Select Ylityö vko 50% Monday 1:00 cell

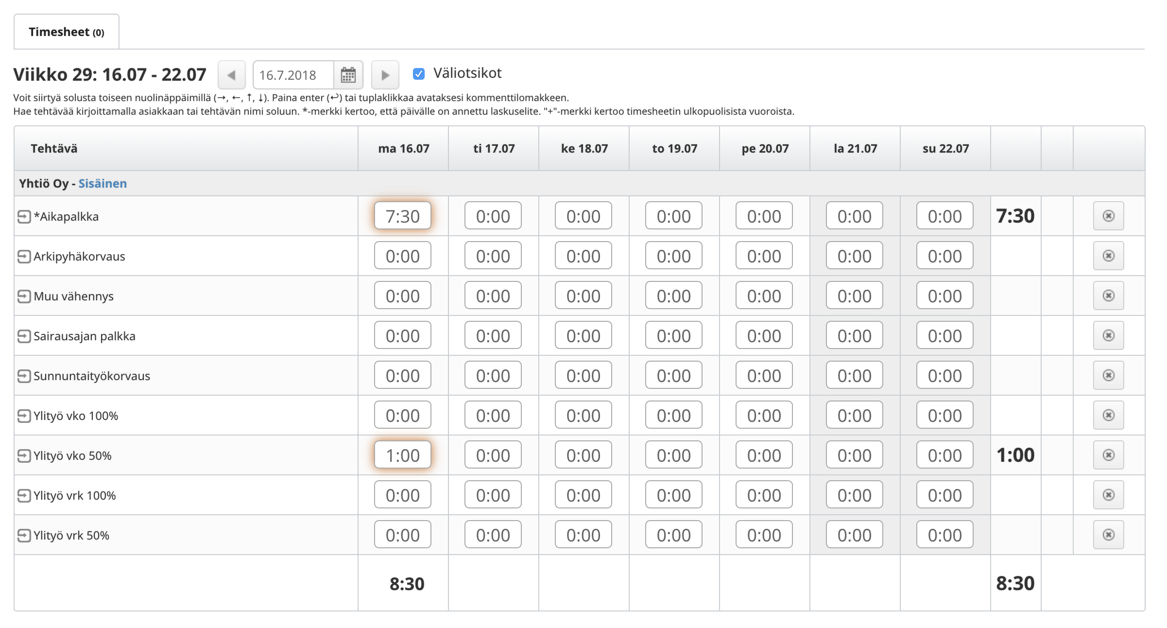click(402, 455)
